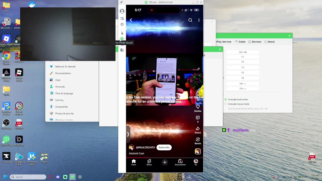Tap the back arrow in the YouTube app
The image size is (322, 181).
coord(131,20)
